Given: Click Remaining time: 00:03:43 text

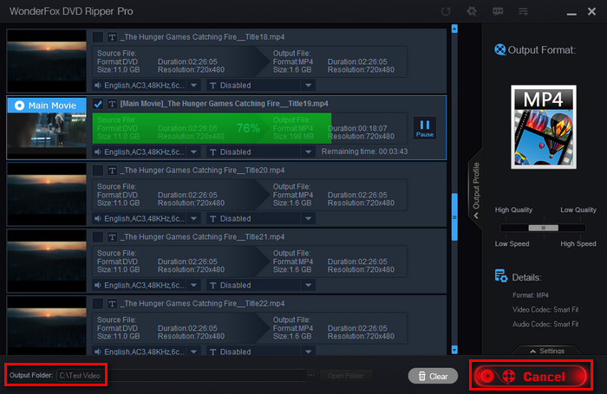Looking at the screenshot, I should tap(364, 152).
